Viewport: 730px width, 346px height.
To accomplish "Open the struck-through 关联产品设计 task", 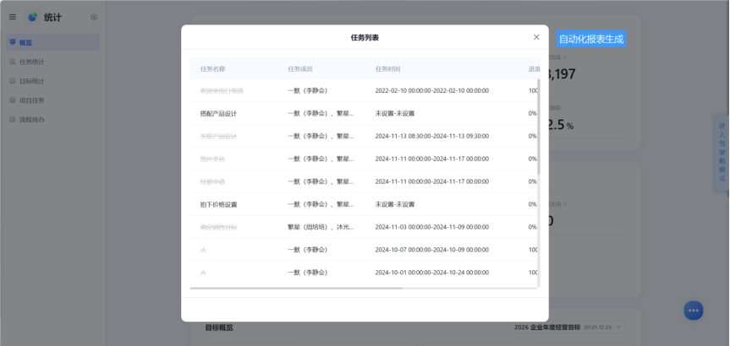I will click(x=218, y=136).
